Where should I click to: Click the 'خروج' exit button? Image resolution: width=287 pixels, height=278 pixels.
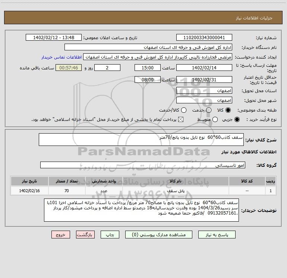coord(61,235)
